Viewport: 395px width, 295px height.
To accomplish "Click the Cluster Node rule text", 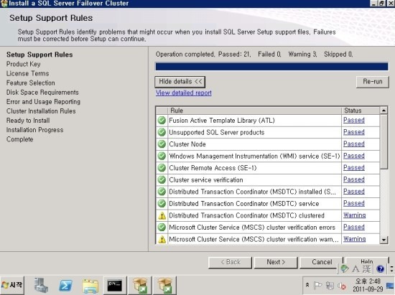I will coord(187,144).
